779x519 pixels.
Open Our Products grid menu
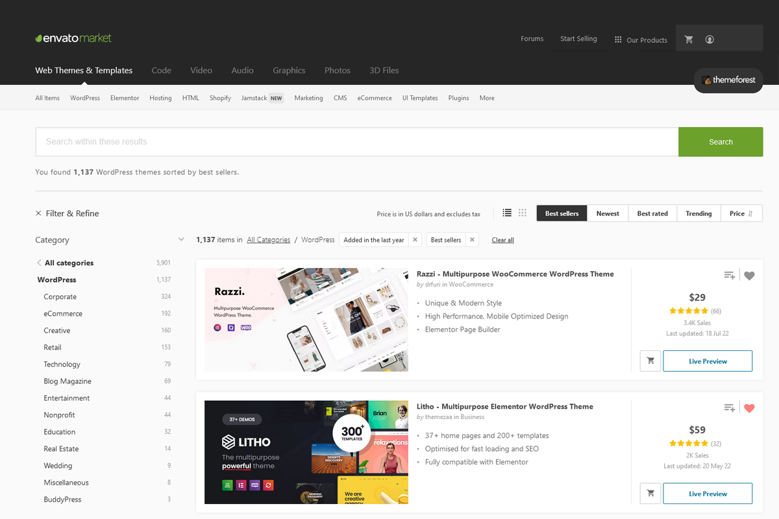coord(641,40)
